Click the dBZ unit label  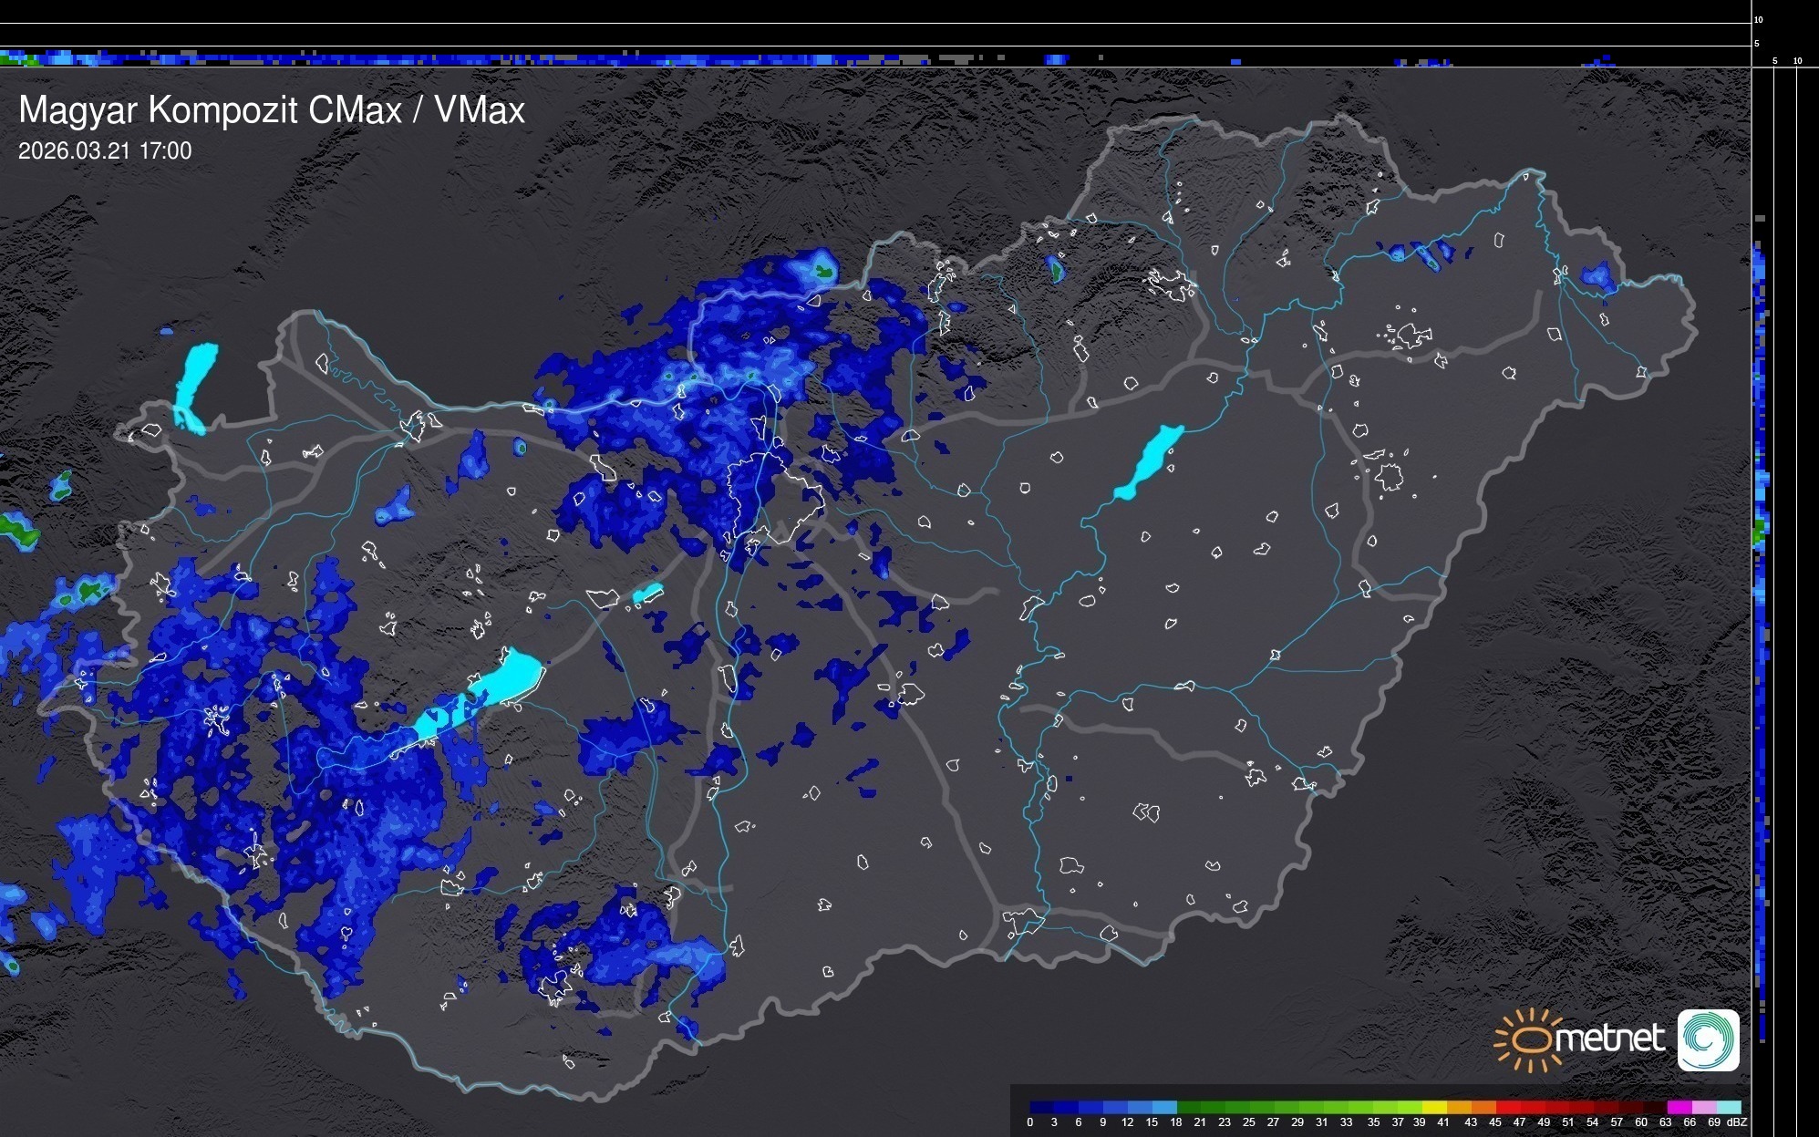(1737, 1122)
